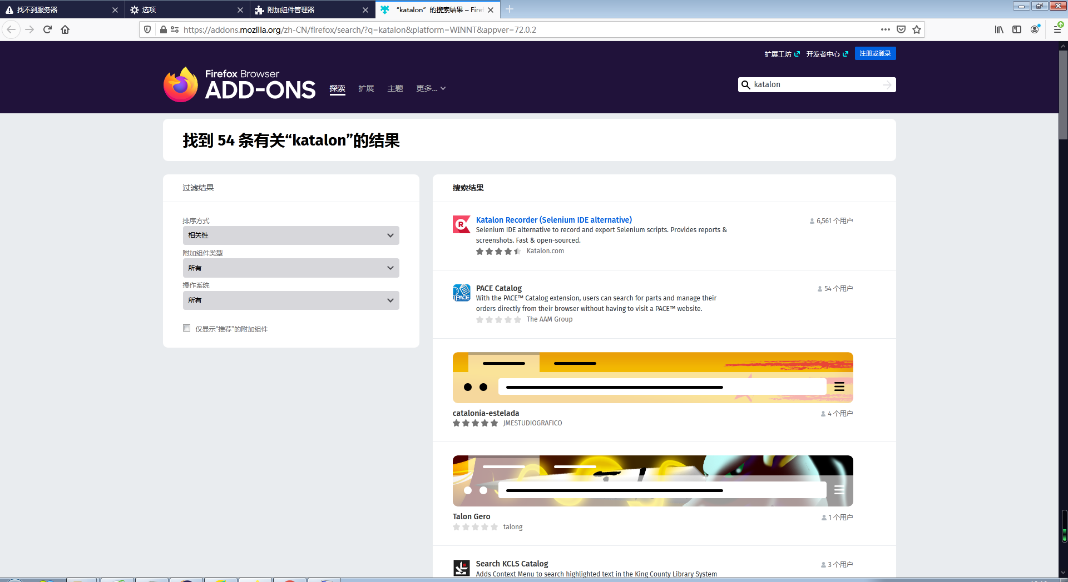Open the 主题 navigation item

point(395,89)
